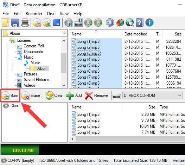
Task: Click globe with cursor icon
Action: click(x=130, y=22)
